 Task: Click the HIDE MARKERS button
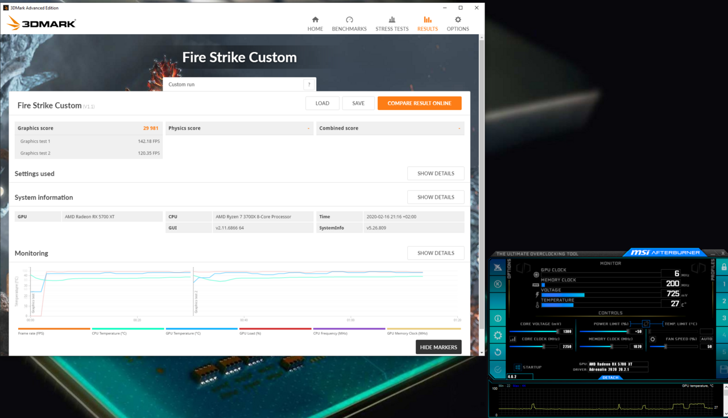click(x=439, y=347)
